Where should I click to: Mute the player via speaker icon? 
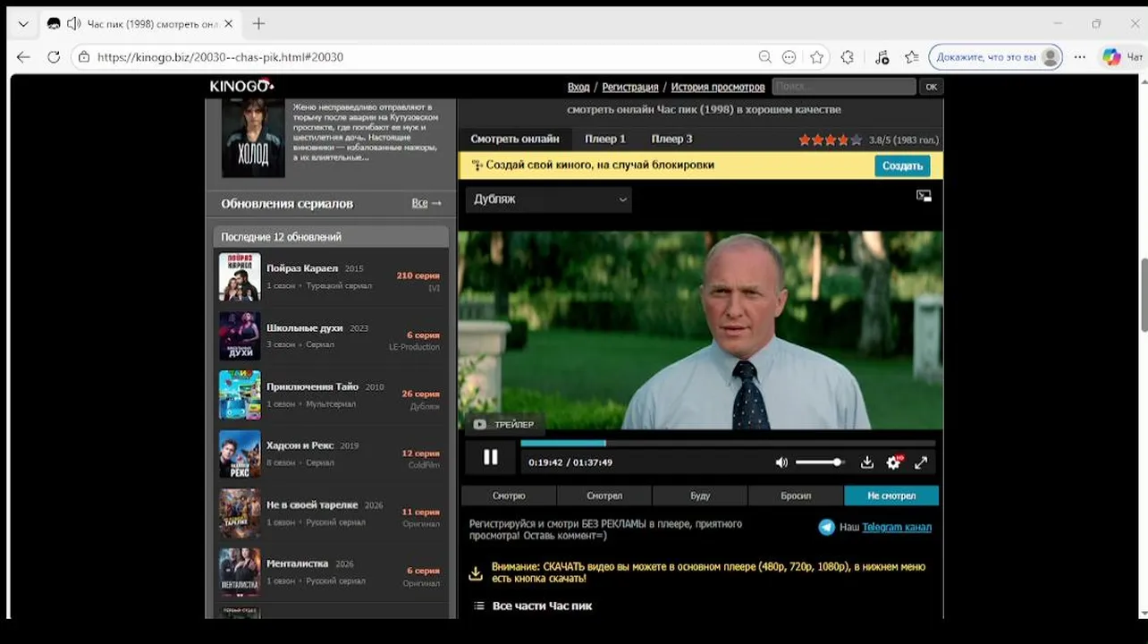[x=781, y=462]
